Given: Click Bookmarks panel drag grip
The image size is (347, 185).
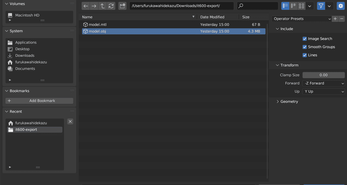Looking at the screenshot, I should (72, 91).
